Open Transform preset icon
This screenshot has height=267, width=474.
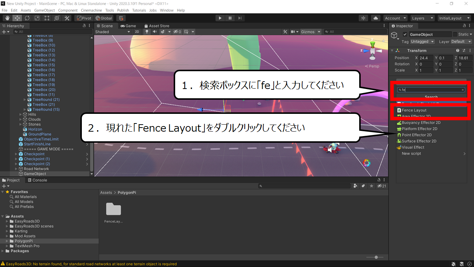pyautogui.click(x=464, y=50)
